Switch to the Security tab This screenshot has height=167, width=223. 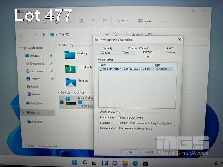tap(107, 48)
